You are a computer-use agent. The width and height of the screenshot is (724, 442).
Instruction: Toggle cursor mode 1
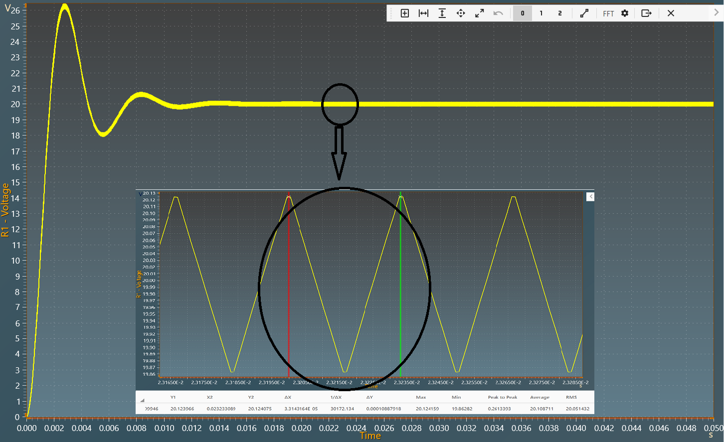[541, 13]
